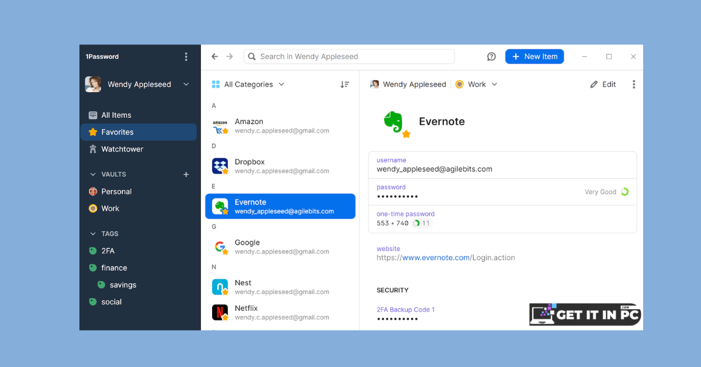Open the help question mark icon
The image size is (701, 367).
[x=491, y=57]
